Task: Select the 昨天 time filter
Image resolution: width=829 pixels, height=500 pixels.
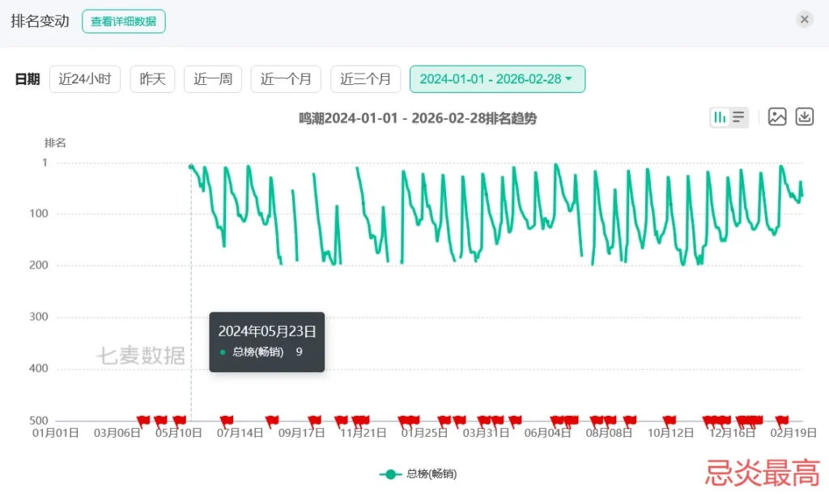Action: tap(152, 79)
